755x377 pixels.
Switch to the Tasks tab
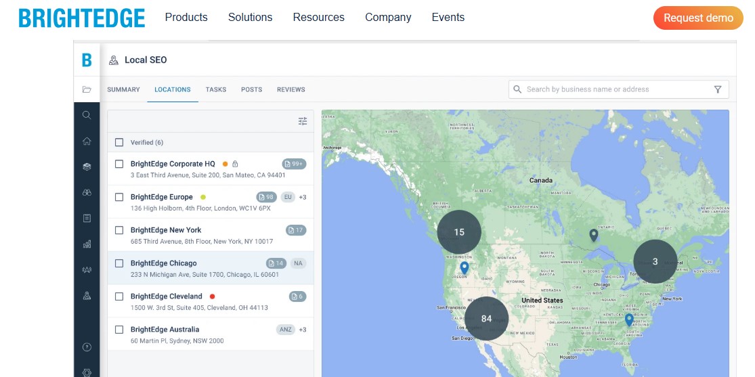pyautogui.click(x=216, y=89)
